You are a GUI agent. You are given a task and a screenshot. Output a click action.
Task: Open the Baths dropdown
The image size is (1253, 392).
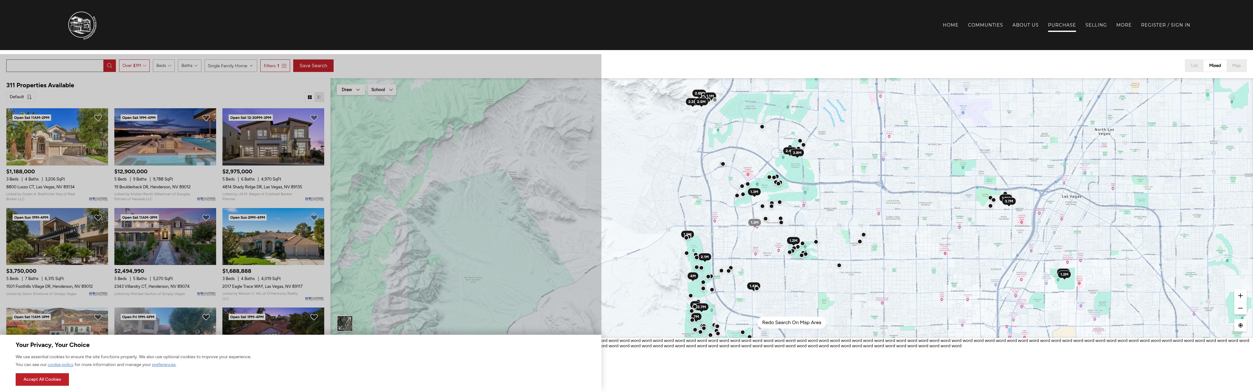coord(189,66)
